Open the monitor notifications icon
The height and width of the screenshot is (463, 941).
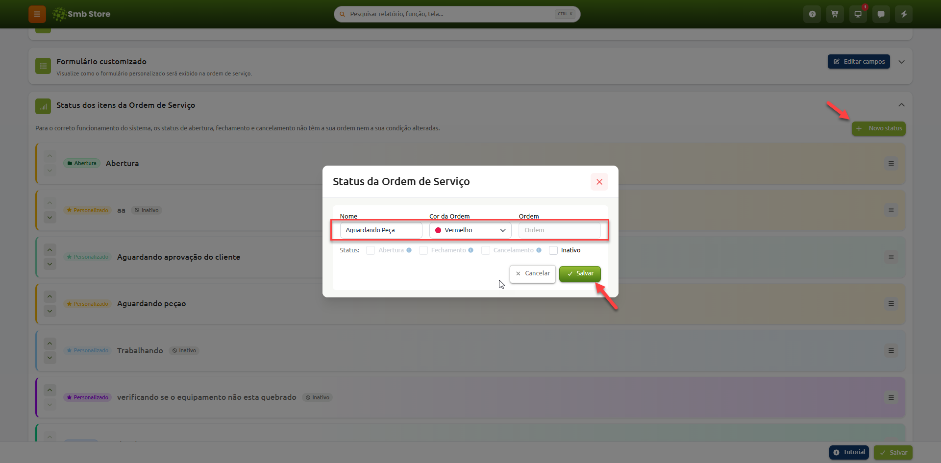coord(858,14)
